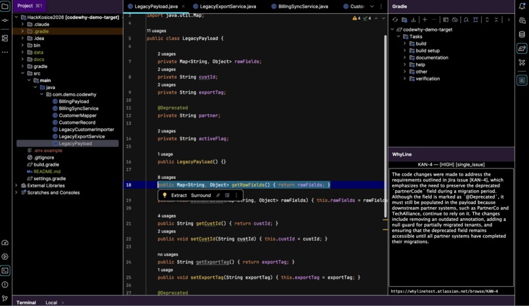This screenshot has height=306, width=529.
Task: Click the editor vertical scrollbar
Action: pyautogui.click(x=385, y=126)
